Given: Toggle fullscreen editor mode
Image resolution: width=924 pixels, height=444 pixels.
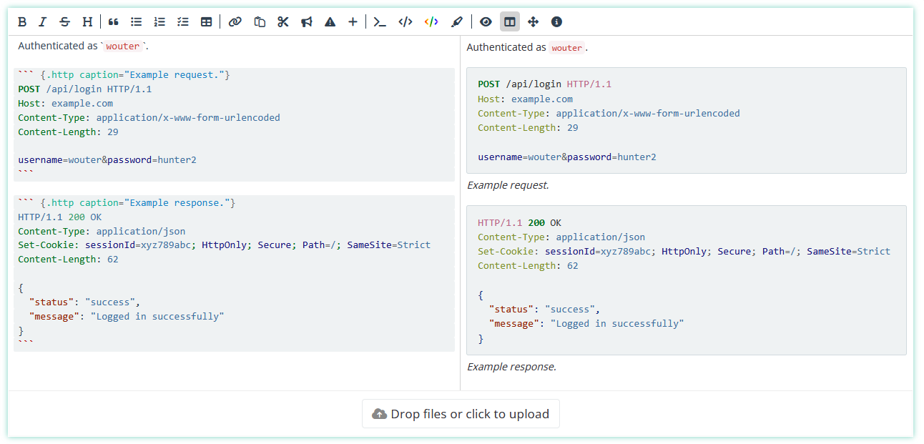Looking at the screenshot, I should [533, 22].
